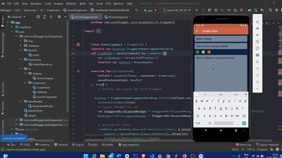Open IDE settings gear in top toolbar
282x158 pixels.
[x=277, y=10]
